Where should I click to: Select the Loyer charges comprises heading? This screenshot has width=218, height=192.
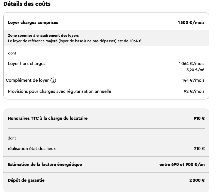(x=33, y=23)
